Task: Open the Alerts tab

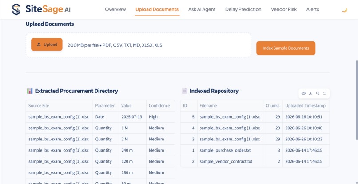Action: pos(313,9)
